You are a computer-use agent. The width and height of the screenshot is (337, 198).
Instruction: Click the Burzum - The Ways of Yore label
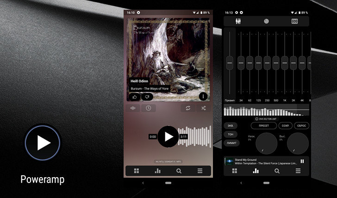[x=150, y=88]
